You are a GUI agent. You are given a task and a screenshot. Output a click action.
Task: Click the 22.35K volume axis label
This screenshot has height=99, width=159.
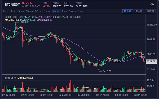click(x=151, y=80)
